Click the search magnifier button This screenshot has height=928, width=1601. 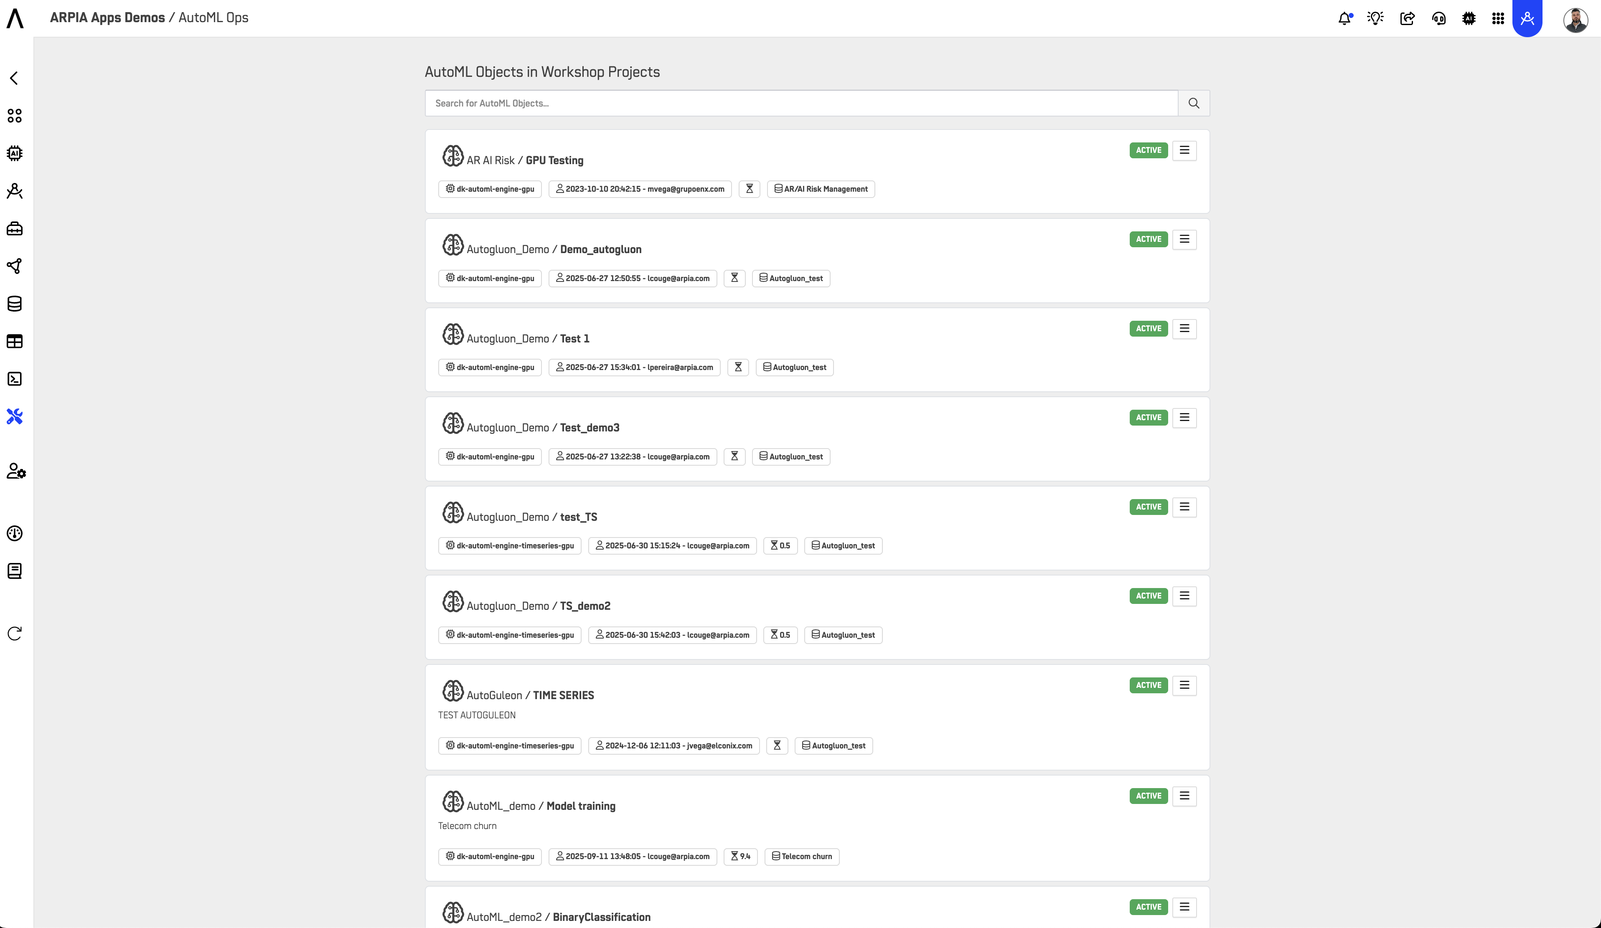(x=1194, y=103)
